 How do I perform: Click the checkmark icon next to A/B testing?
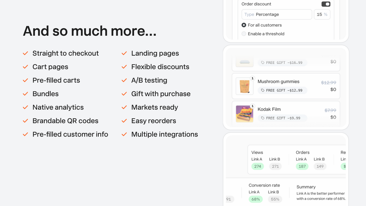pyautogui.click(x=124, y=80)
